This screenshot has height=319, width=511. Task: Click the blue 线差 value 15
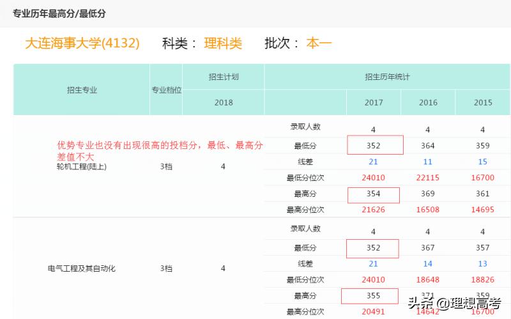point(483,162)
